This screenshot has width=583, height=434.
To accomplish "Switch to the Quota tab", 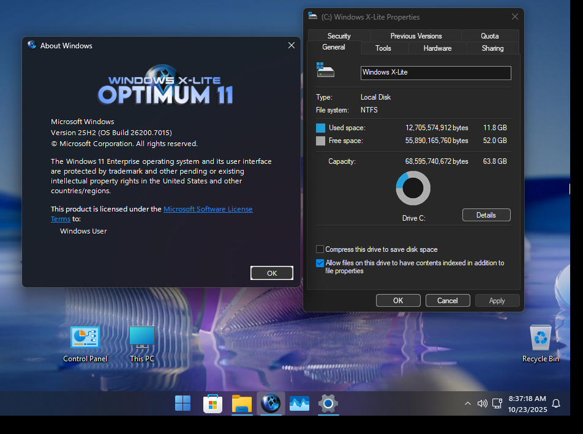I will (x=490, y=36).
